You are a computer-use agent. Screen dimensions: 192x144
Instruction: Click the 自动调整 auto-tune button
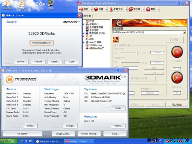click(175, 40)
